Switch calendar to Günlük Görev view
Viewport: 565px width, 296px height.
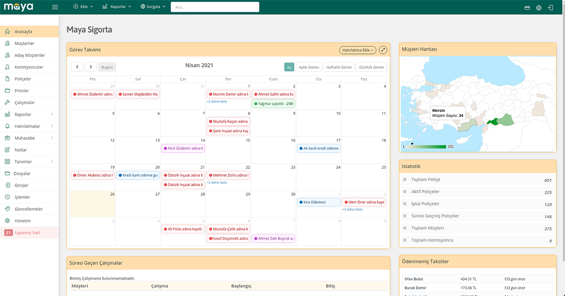[x=371, y=67]
